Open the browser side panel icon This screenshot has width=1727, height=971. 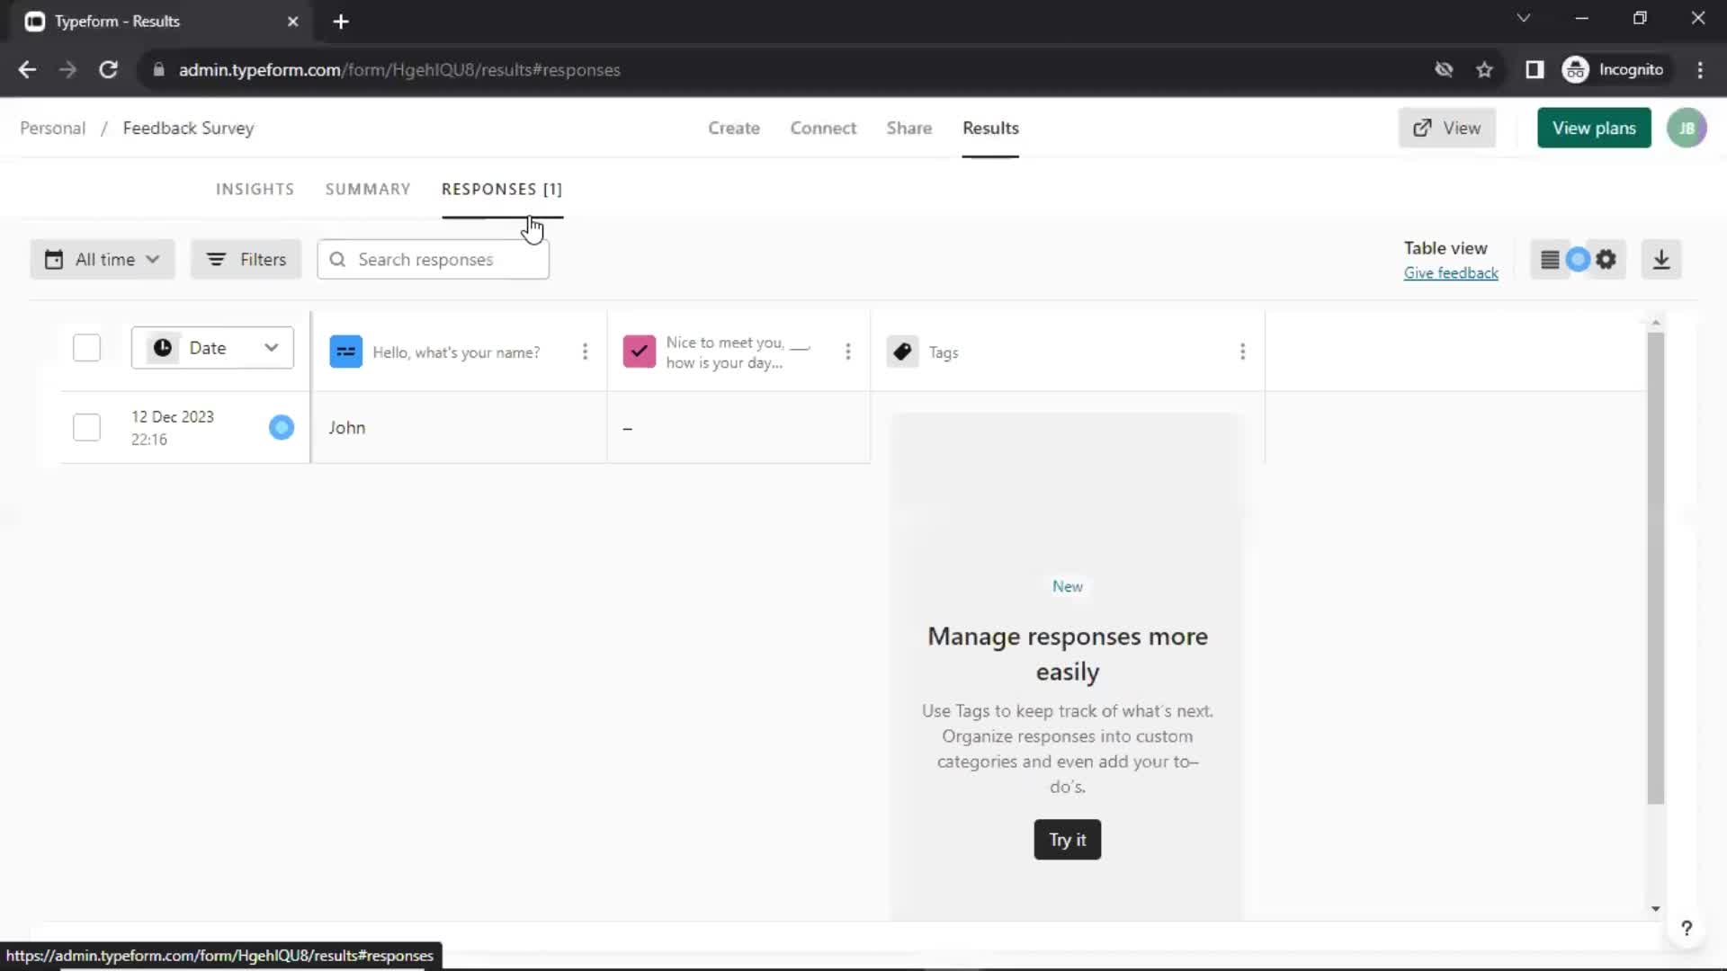click(1535, 69)
